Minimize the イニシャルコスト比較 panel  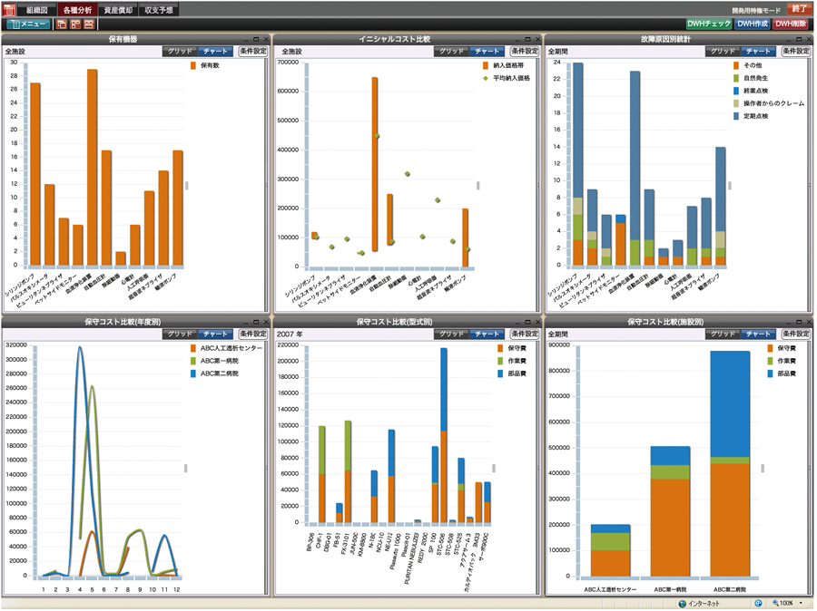click(518, 40)
